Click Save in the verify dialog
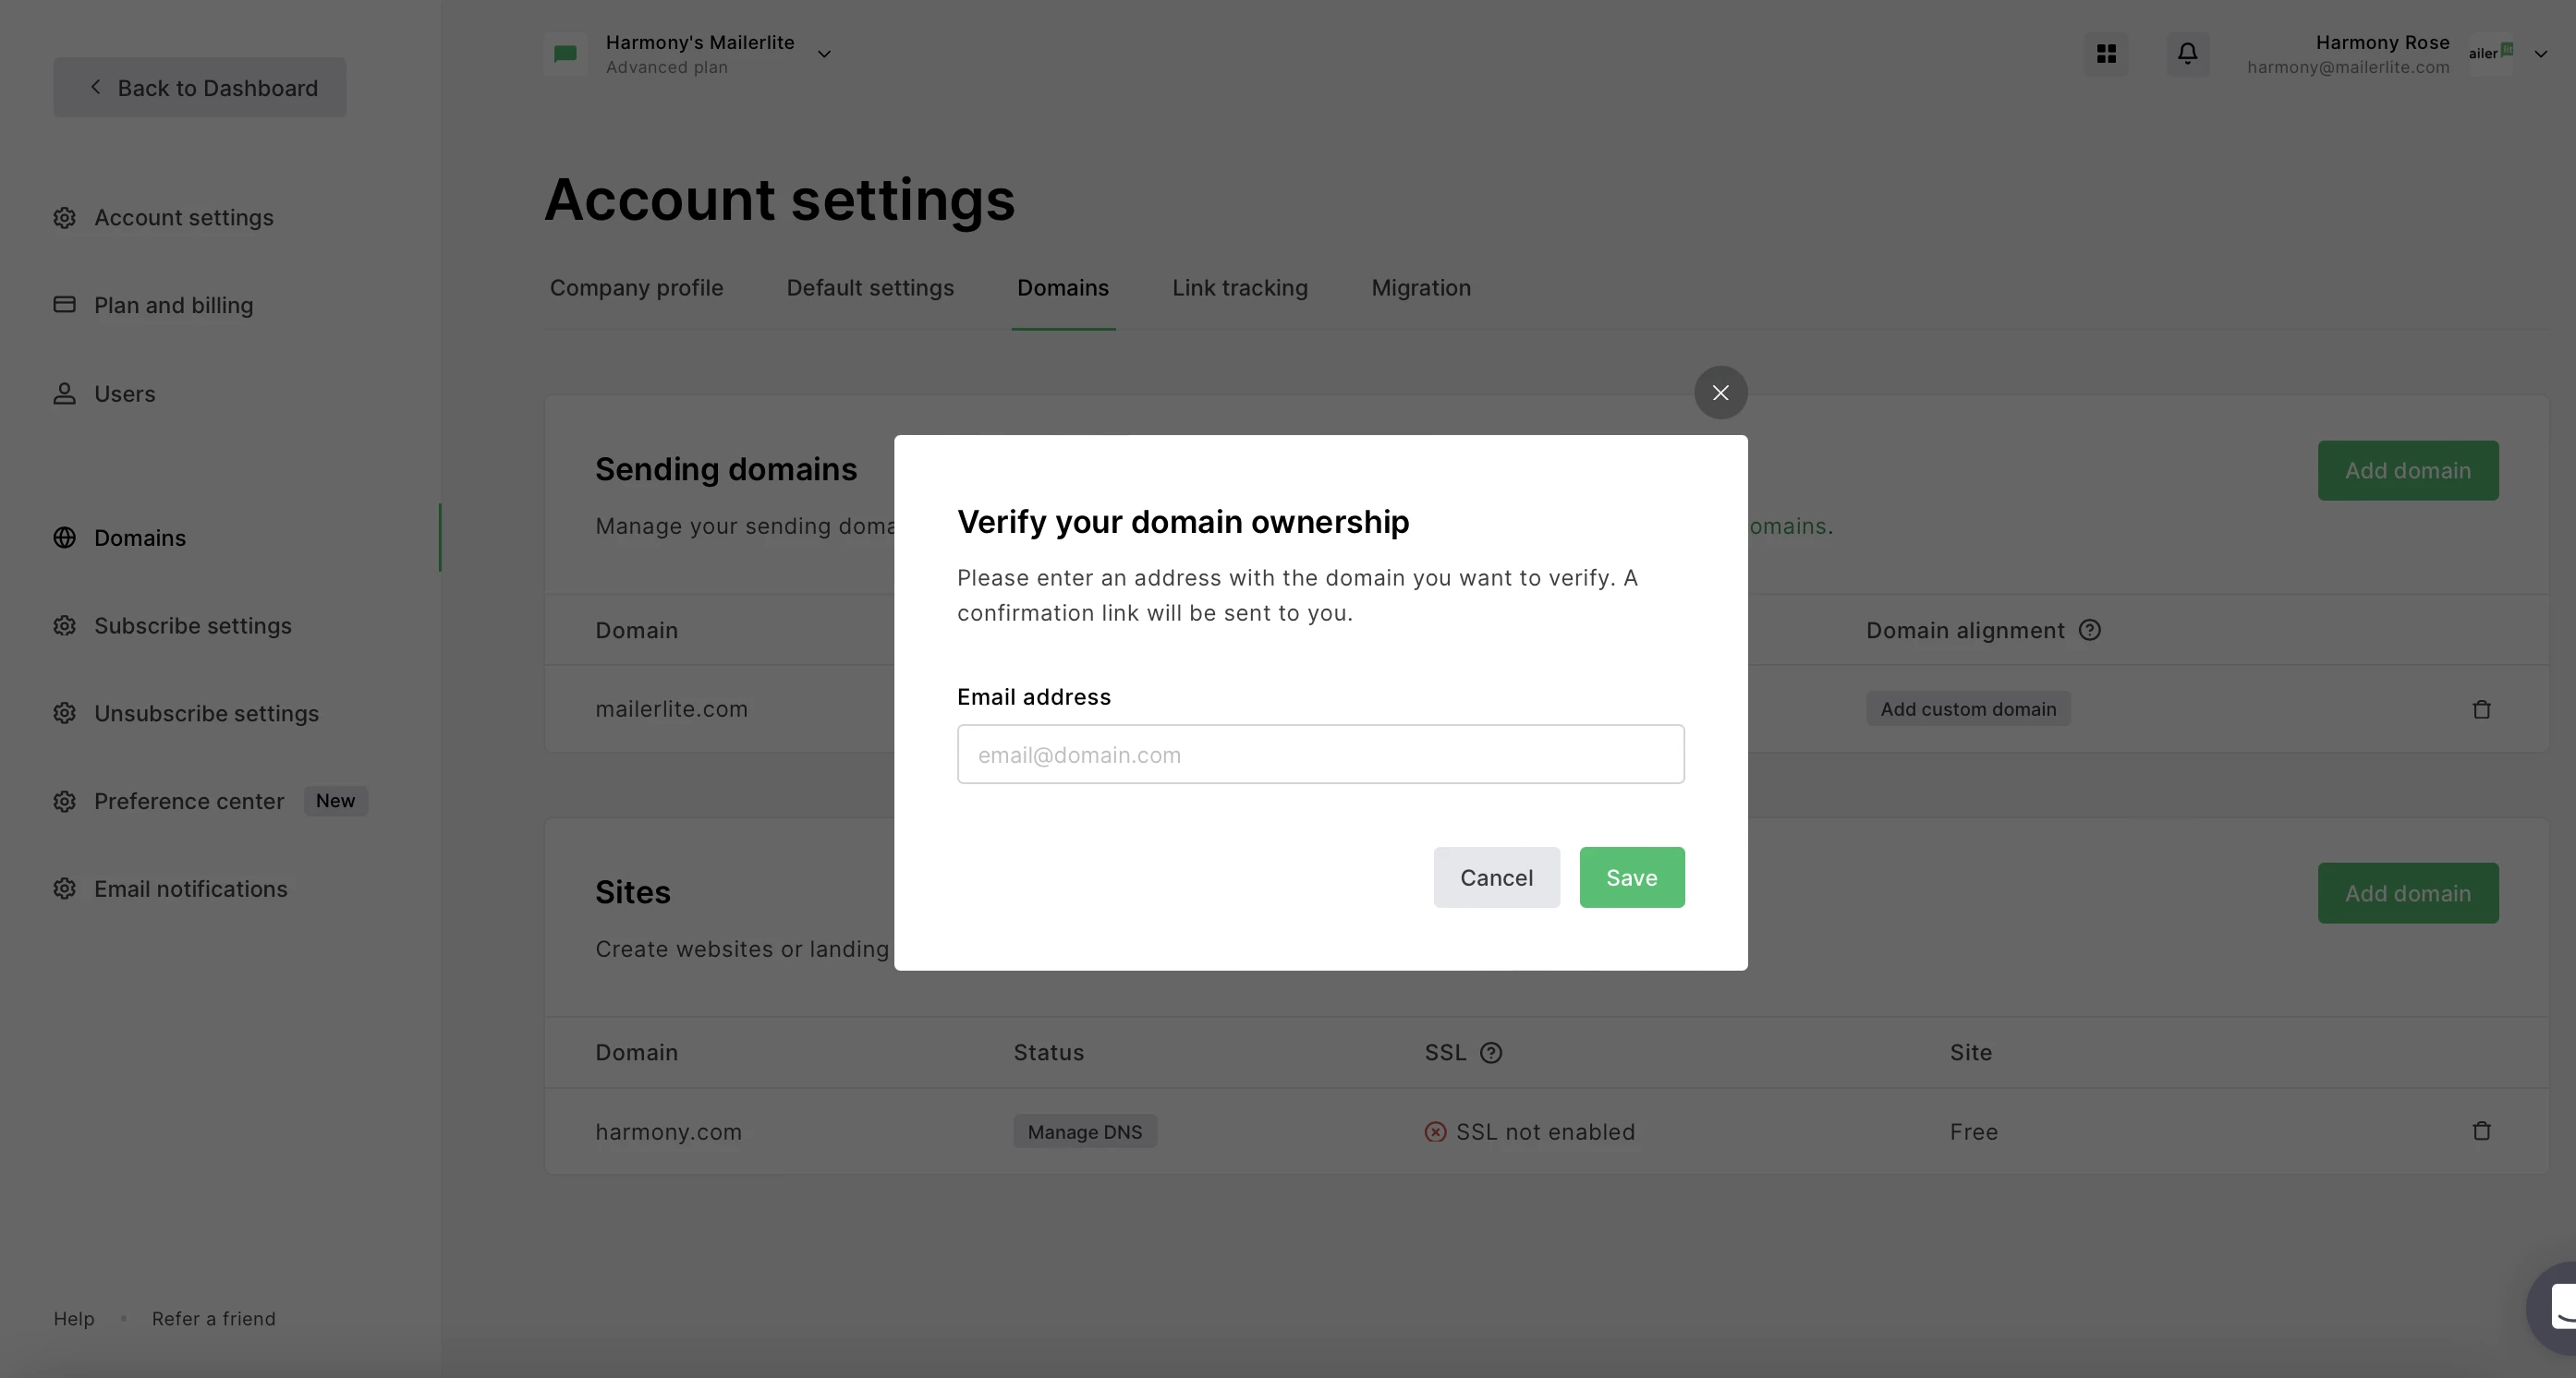The height and width of the screenshot is (1378, 2576). coord(1631,877)
